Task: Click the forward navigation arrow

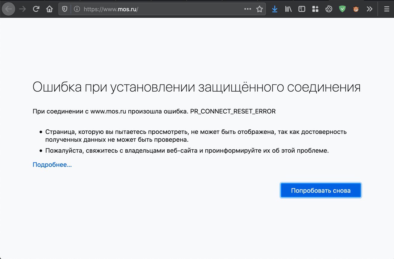Action: point(22,9)
